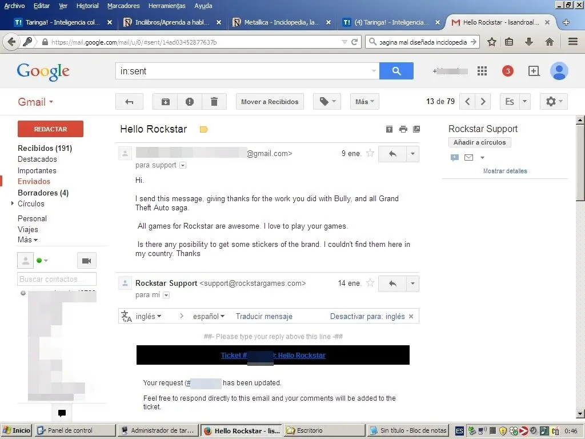This screenshot has height=439, width=585.
Task: Open Destacados folder
Action: click(x=37, y=159)
